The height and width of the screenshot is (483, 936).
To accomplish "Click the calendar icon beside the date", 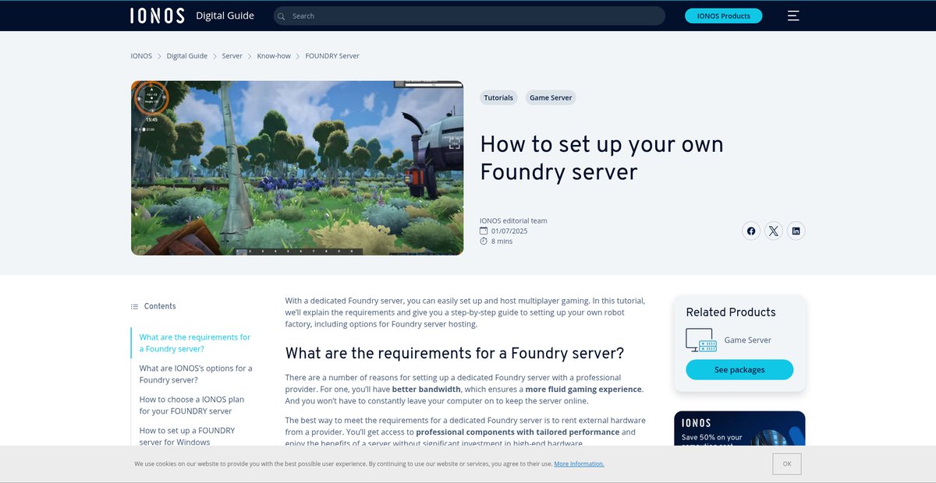I will tap(484, 231).
